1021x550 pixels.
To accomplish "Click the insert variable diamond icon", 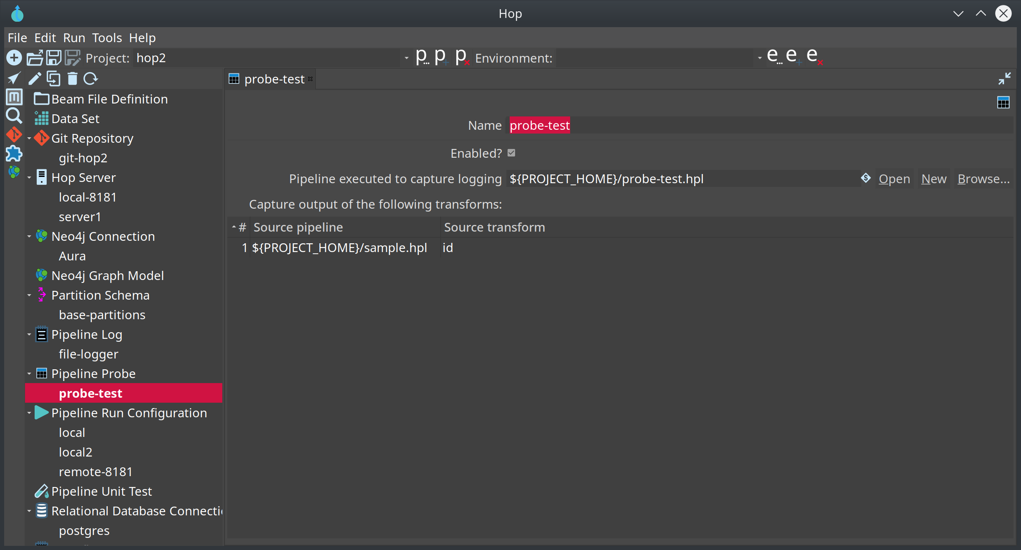I will click(x=866, y=178).
